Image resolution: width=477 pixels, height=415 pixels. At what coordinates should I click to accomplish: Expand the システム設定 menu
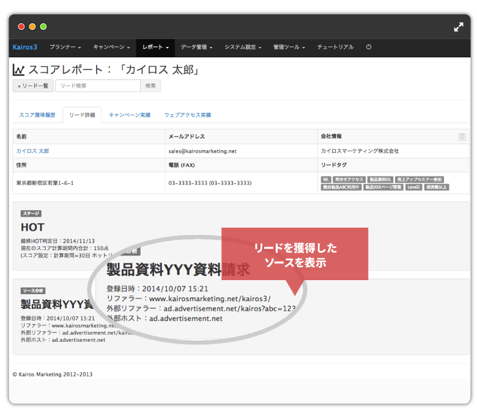[x=243, y=47]
